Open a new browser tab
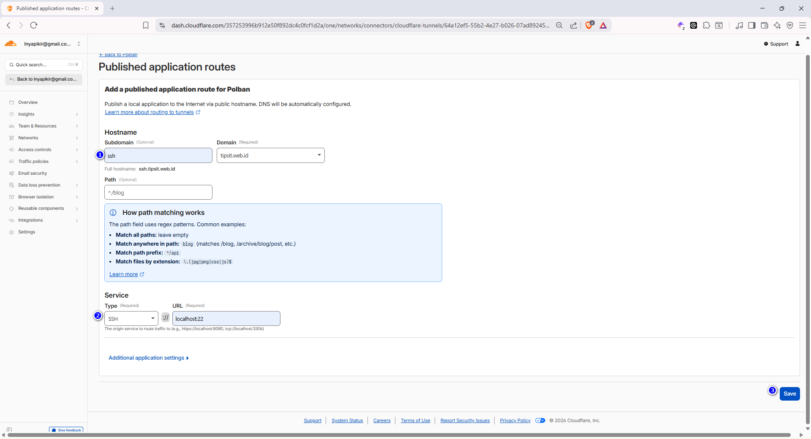The height and width of the screenshot is (439, 811). coord(112,8)
